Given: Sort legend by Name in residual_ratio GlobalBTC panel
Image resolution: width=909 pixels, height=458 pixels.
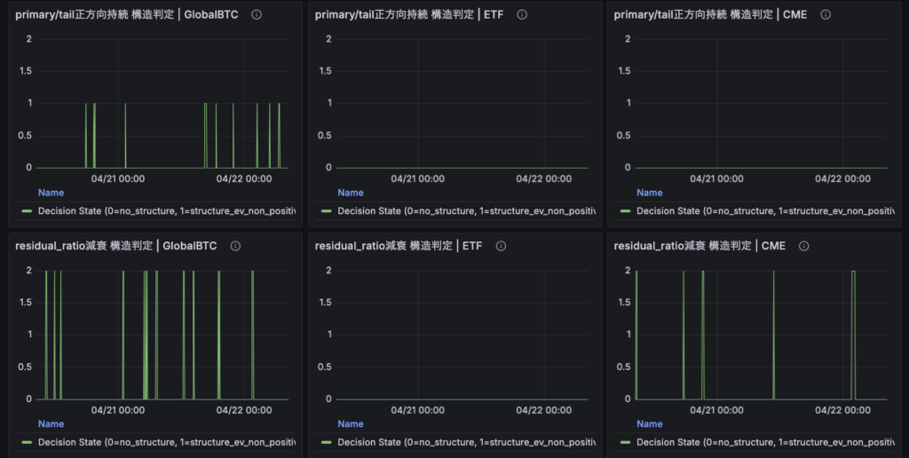Looking at the screenshot, I should pyautogui.click(x=51, y=424).
